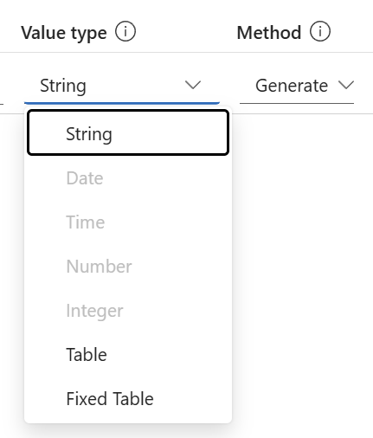Choose the highlighted String option in the list
The width and height of the screenshot is (373, 438).
(x=128, y=132)
